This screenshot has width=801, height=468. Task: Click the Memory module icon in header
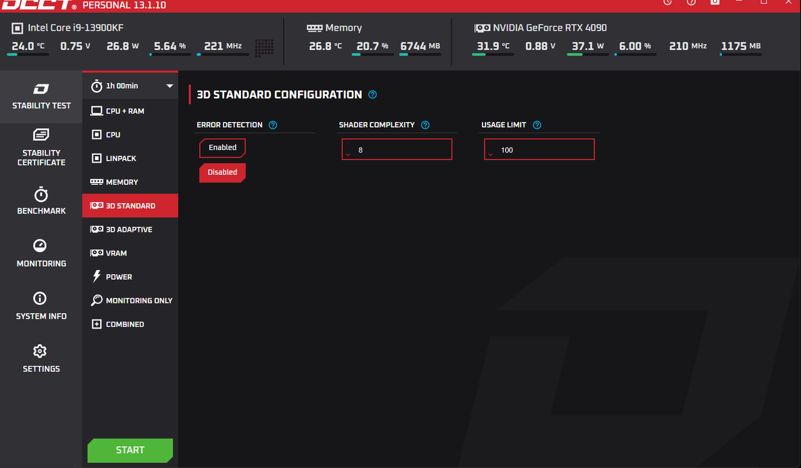314,28
